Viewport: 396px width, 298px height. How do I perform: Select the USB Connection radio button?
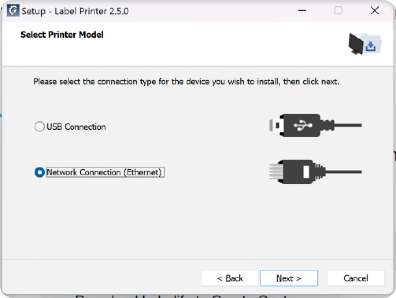[x=39, y=127]
